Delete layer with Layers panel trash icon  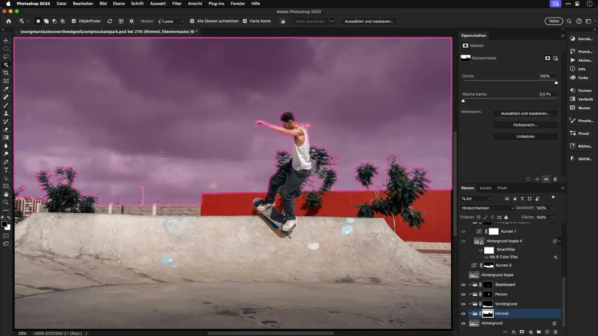tap(555, 332)
